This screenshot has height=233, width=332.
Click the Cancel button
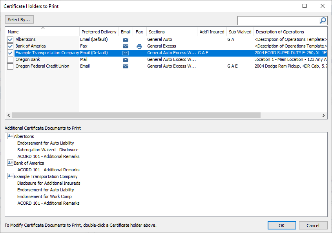click(x=313, y=226)
